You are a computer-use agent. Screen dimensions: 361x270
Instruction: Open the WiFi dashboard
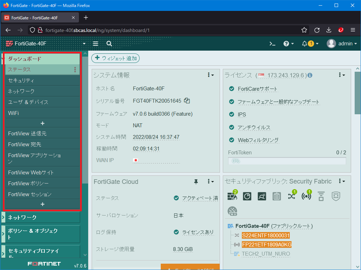(x=42, y=113)
